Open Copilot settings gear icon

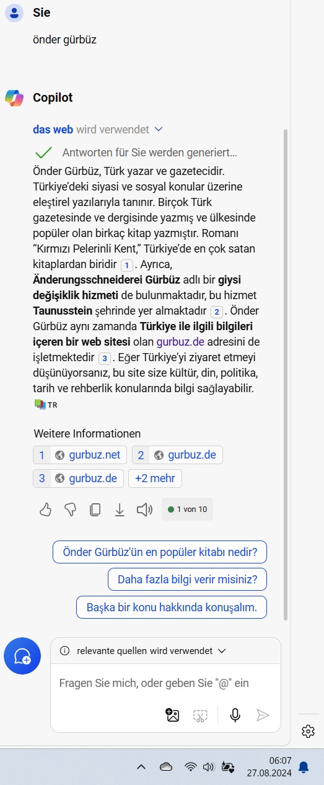point(308,731)
